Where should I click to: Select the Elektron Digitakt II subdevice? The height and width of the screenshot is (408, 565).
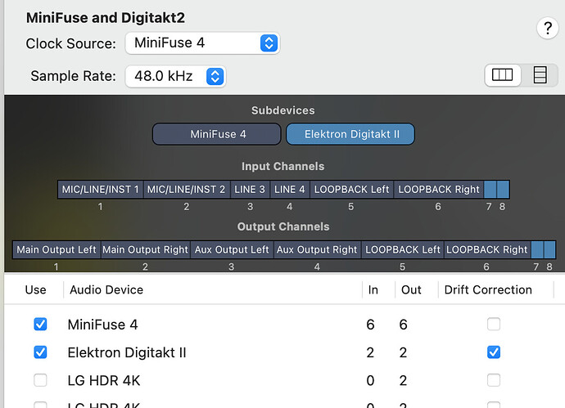coord(350,134)
